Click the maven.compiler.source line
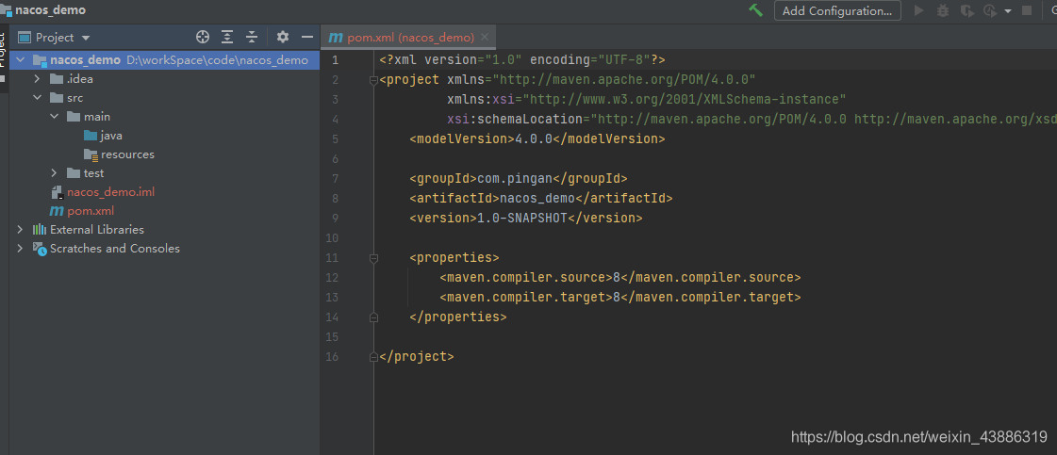Image resolution: width=1057 pixels, height=455 pixels. [620, 277]
